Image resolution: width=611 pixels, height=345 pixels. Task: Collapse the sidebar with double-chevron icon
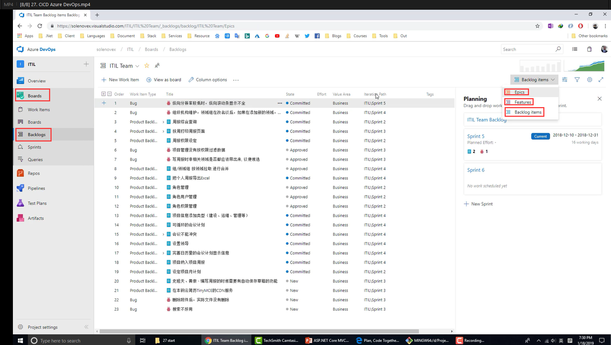pos(86,327)
